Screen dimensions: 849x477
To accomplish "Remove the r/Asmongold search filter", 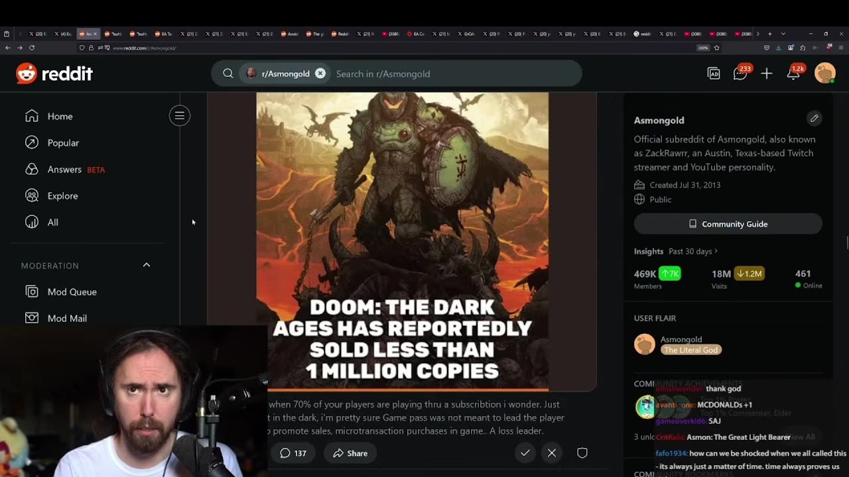I will tap(320, 74).
